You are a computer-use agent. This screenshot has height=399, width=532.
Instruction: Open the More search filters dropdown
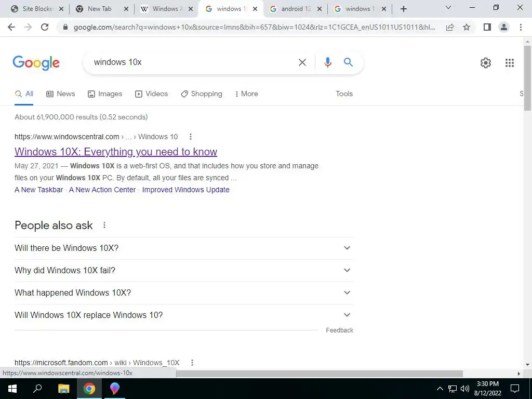coord(246,94)
